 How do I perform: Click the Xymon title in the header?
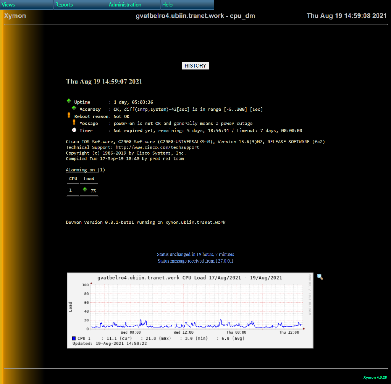[15, 16]
